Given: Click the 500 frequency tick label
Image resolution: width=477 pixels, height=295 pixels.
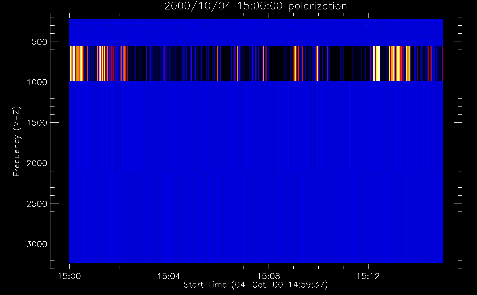Looking at the screenshot, I should [40, 42].
